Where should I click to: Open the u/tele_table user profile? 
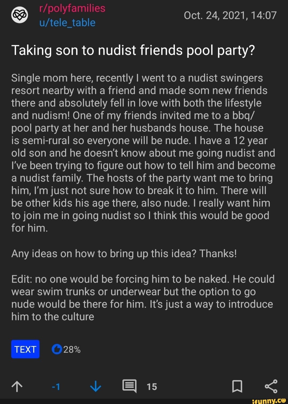coord(67,23)
